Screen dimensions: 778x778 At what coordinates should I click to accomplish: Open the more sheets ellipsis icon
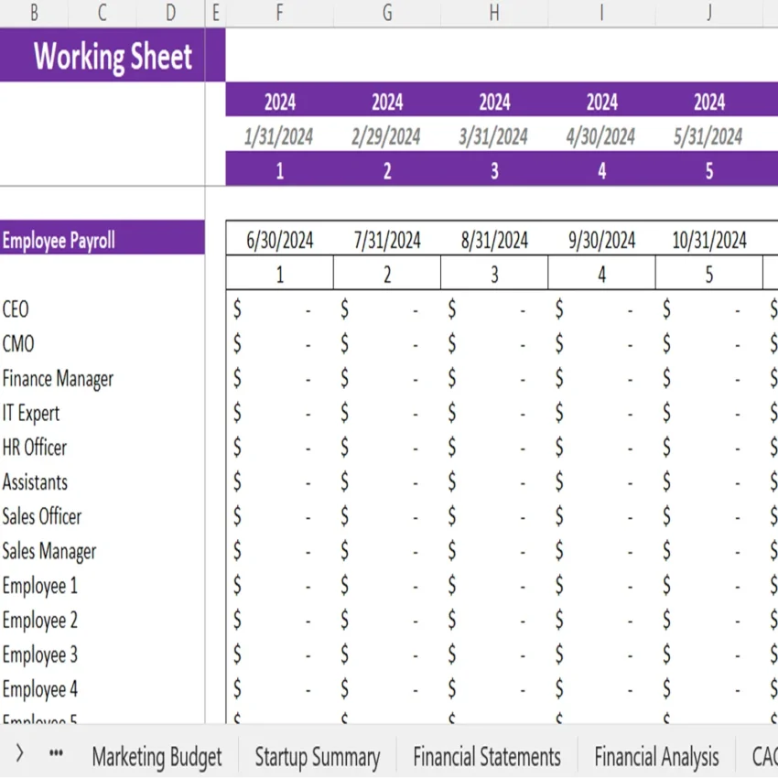coord(55,753)
